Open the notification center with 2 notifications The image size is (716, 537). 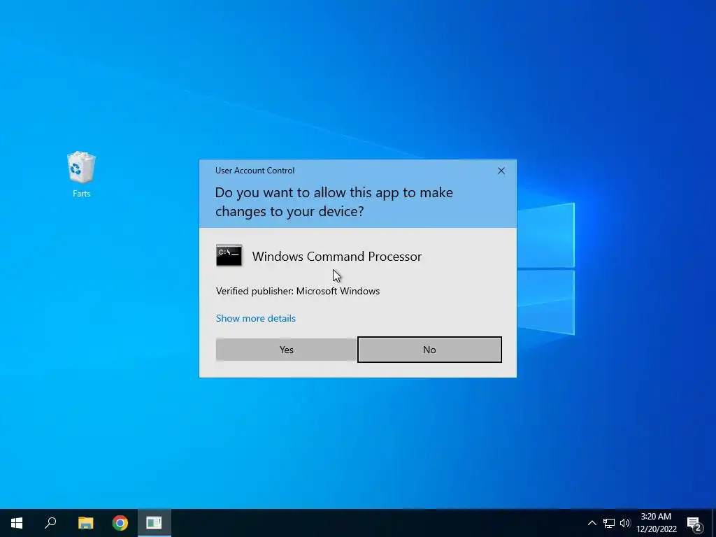pos(694,524)
